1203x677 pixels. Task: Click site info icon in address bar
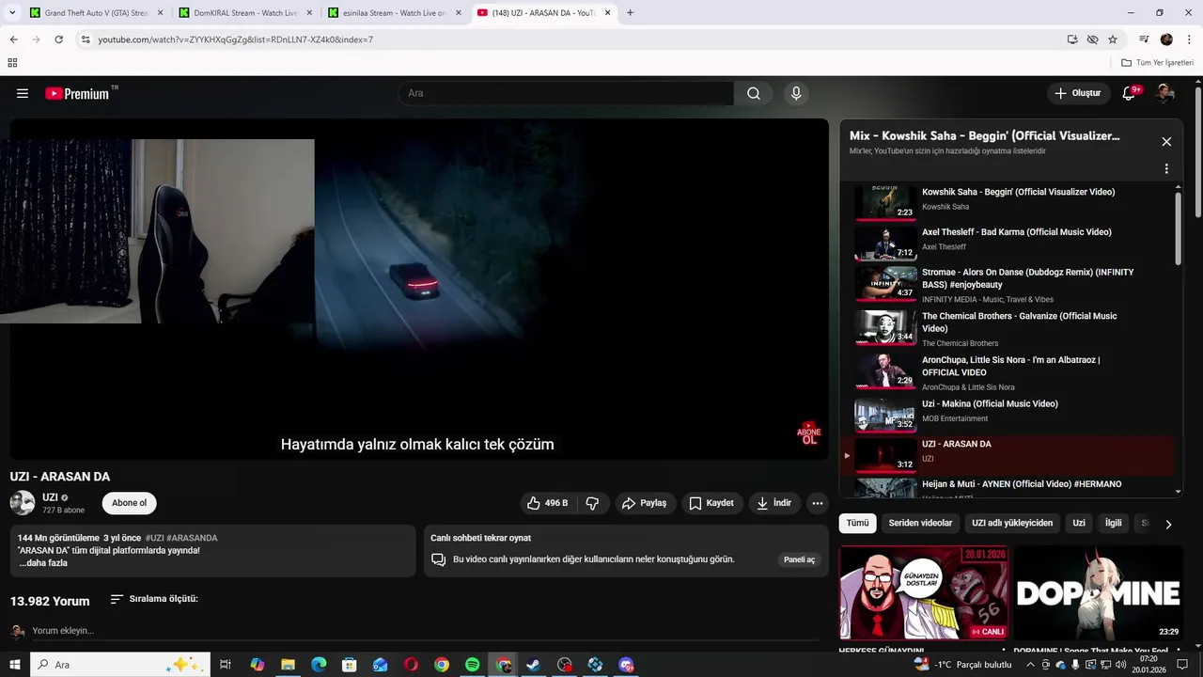coord(86,39)
